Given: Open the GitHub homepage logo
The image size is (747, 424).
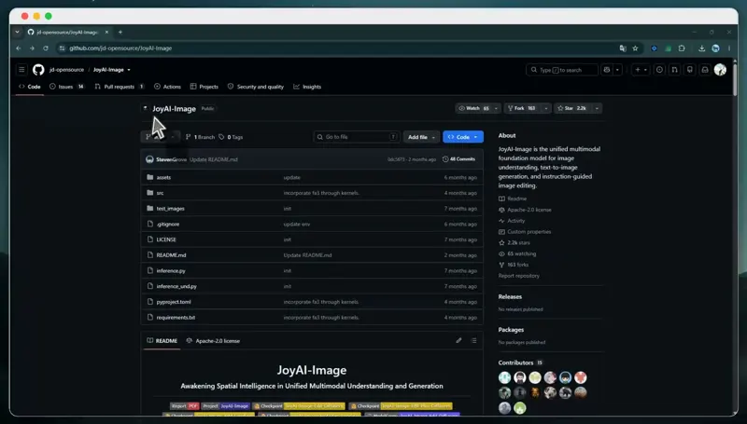Looking at the screenshot, I should (x=38, y=70).
